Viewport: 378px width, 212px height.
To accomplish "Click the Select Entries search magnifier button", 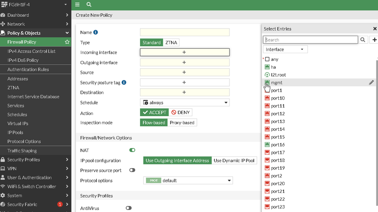I will tap(363, 40).
